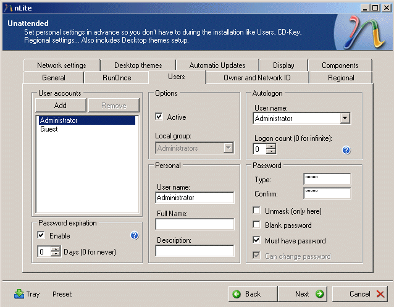Open Owner and Network ID tab

pos(257,78)
